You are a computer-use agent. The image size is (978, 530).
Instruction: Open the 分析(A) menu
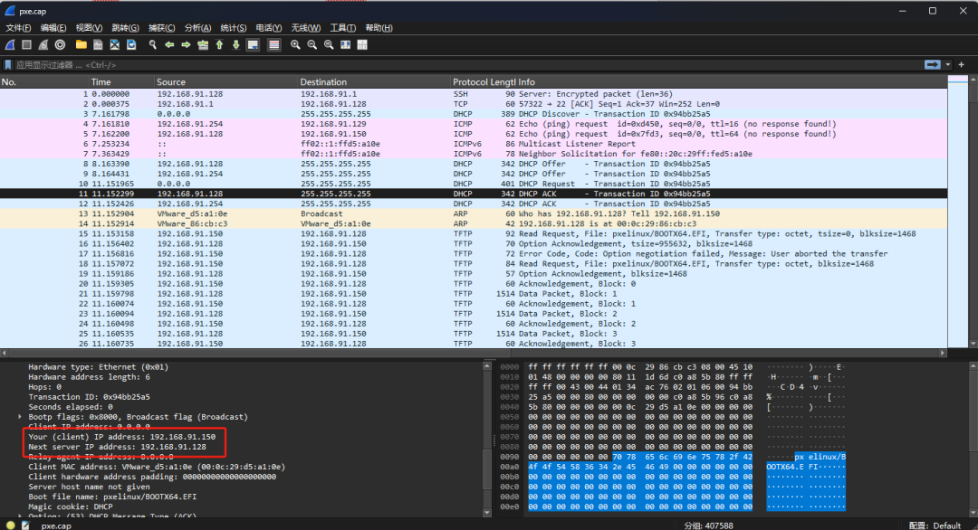197,28
